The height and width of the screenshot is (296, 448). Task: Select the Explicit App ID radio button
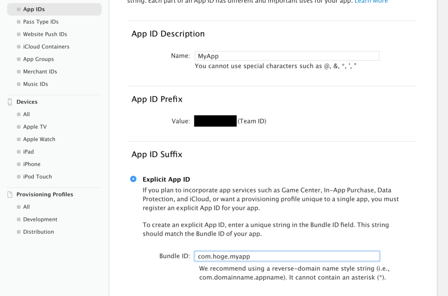point(133,179)
